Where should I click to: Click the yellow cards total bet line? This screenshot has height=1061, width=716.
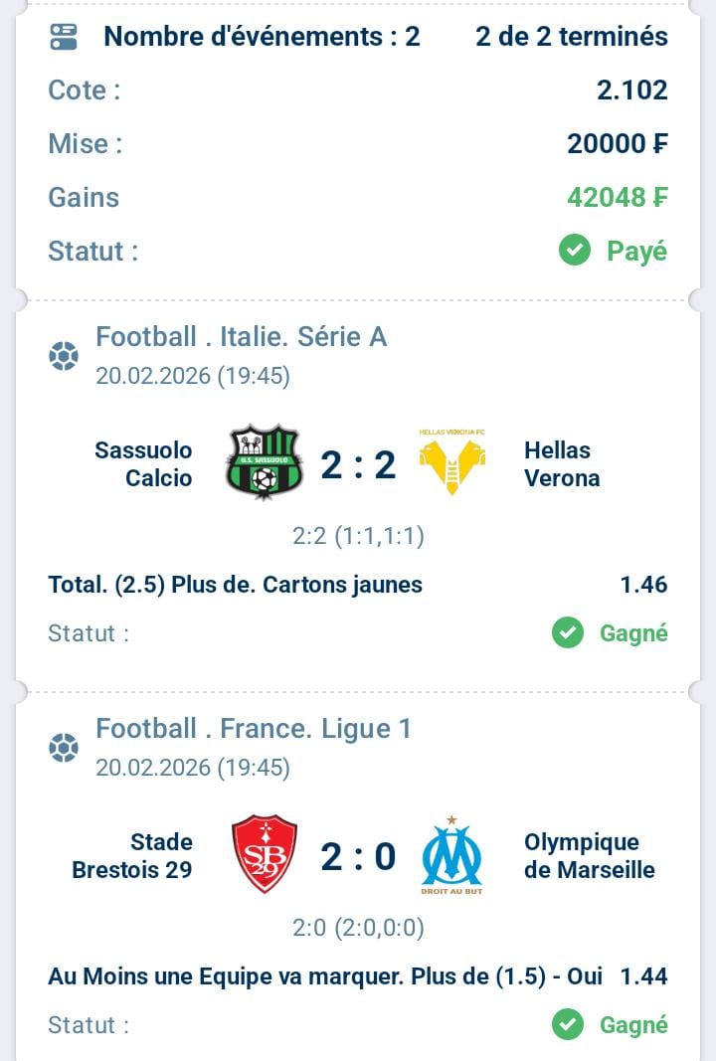[235, 585]
